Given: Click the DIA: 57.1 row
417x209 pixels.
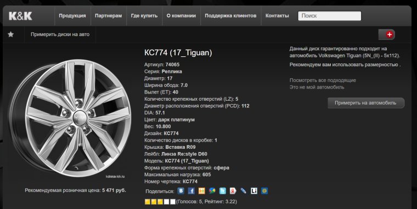Looking at the screenshot, I should pyautogui.click(x=155, y=113).
